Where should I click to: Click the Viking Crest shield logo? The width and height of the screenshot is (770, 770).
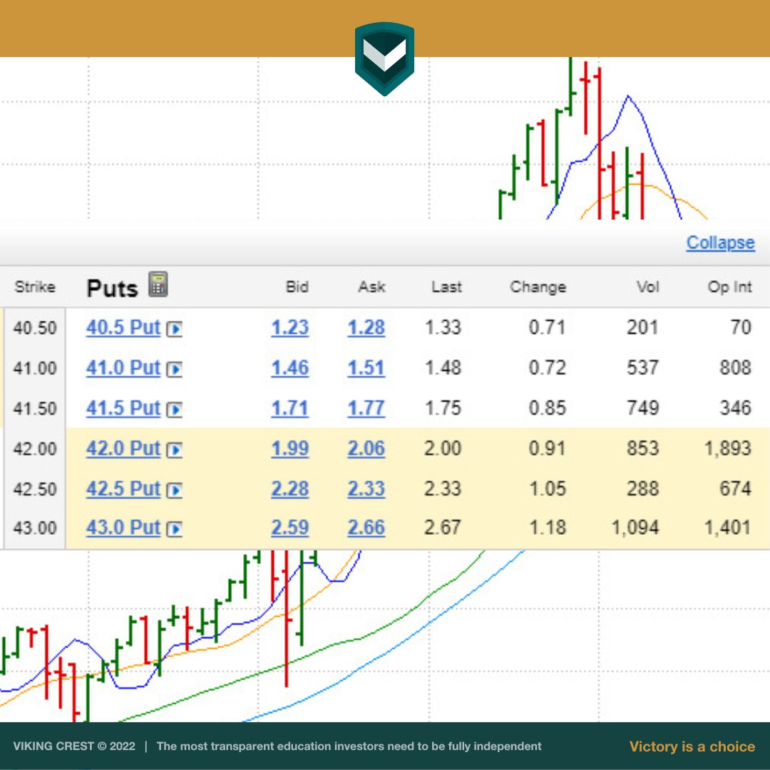coord(384,58)
